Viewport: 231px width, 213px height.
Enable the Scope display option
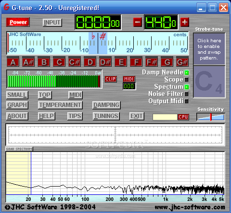[187, 80]
